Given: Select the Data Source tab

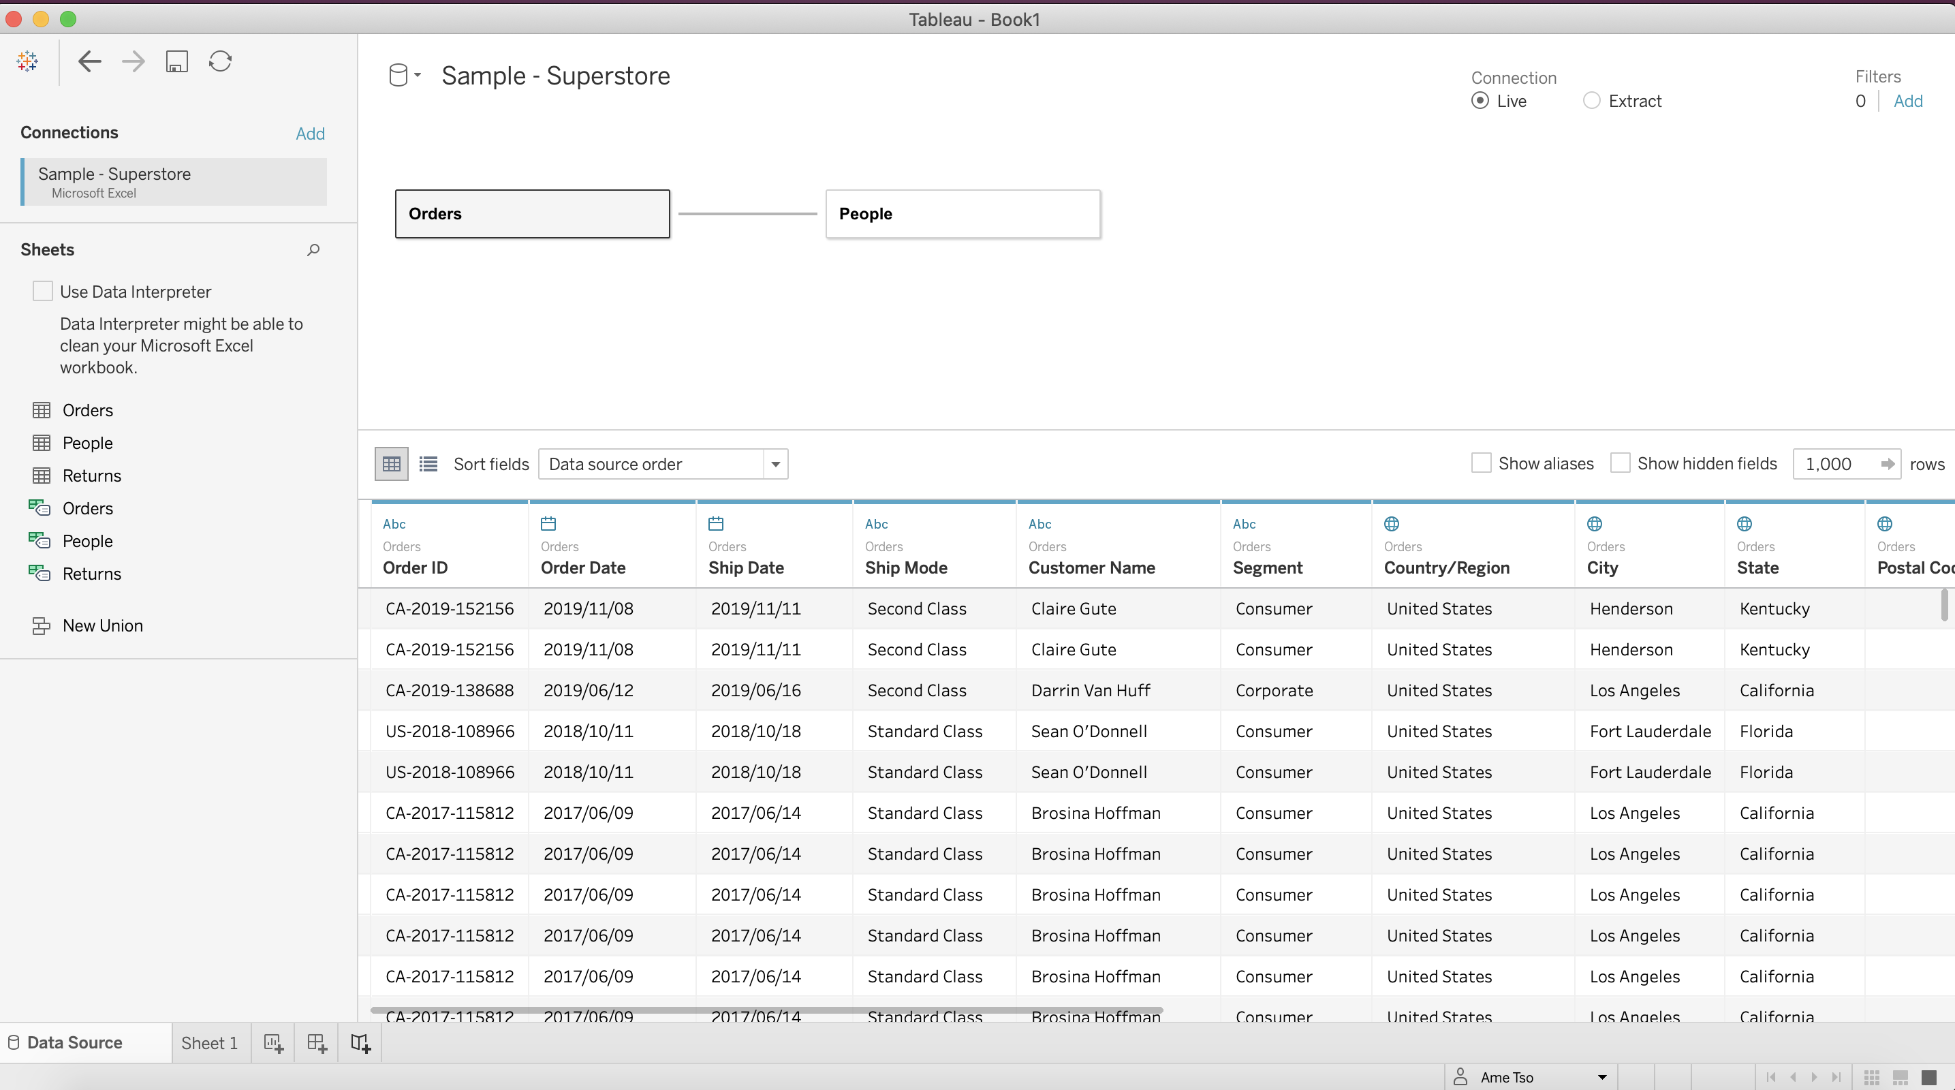Looking at the screenshot, I should pos(74,1042).
